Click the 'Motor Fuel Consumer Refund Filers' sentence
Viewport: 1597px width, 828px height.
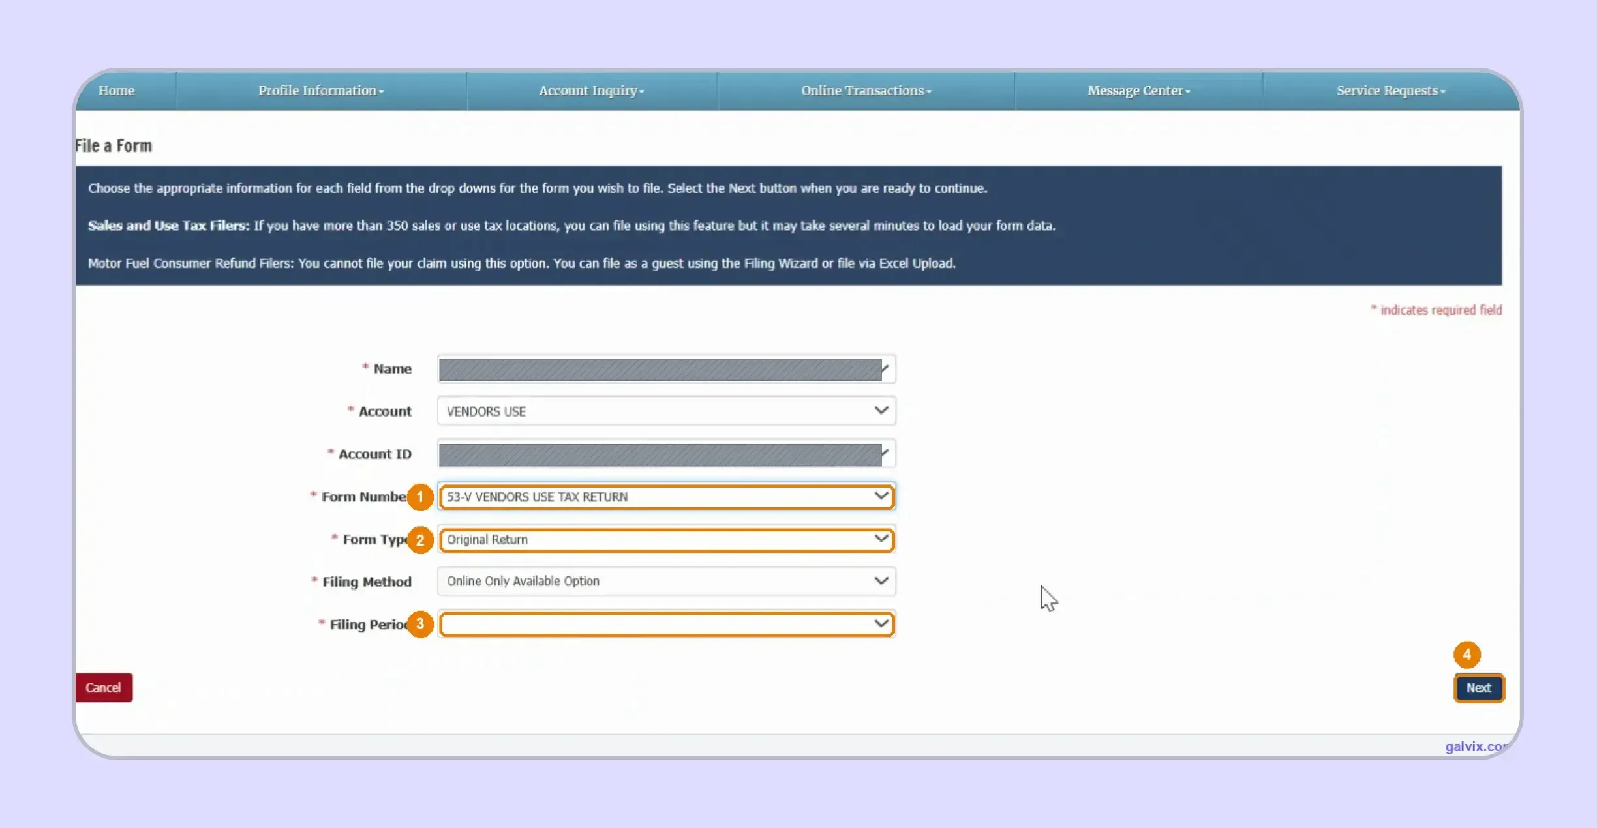click(x=522, y=263)
